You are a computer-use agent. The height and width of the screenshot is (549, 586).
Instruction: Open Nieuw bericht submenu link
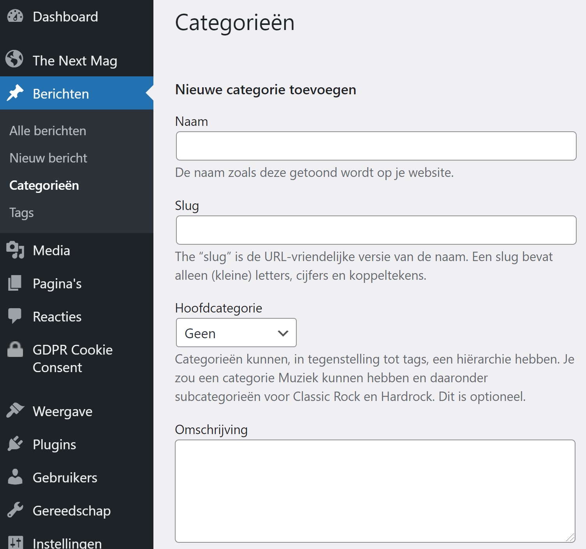coord(48,158)
